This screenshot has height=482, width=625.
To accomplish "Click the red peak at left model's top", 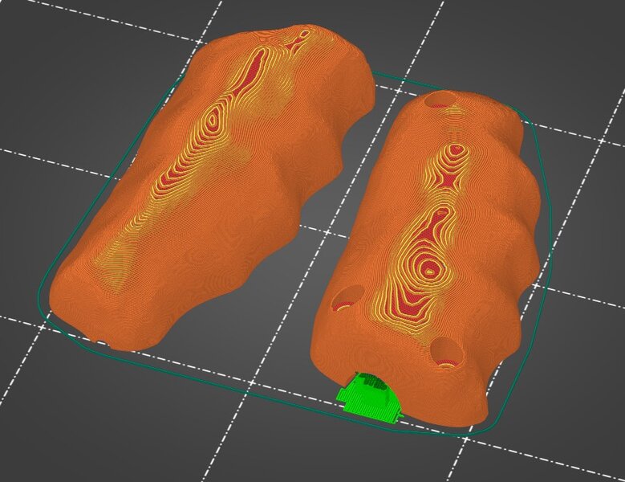I will (x=303, y=34).
